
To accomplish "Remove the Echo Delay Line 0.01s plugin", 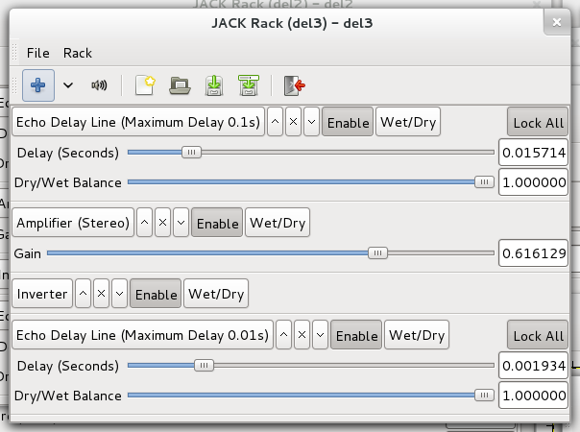I will (x=302, y=335).
